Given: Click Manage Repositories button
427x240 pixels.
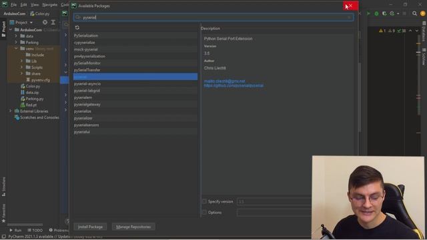Looking at the screenshot, I should tap(133, 227).
